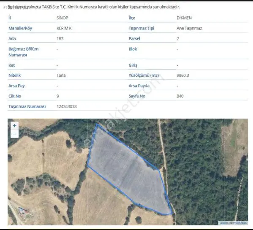Click the Parsel value 7
The width and height of the screenshot is (253, 230).
[178, 39]
